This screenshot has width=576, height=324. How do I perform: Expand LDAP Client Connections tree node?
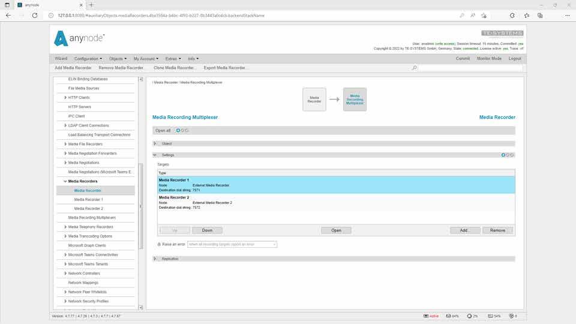tap(65, 125)
